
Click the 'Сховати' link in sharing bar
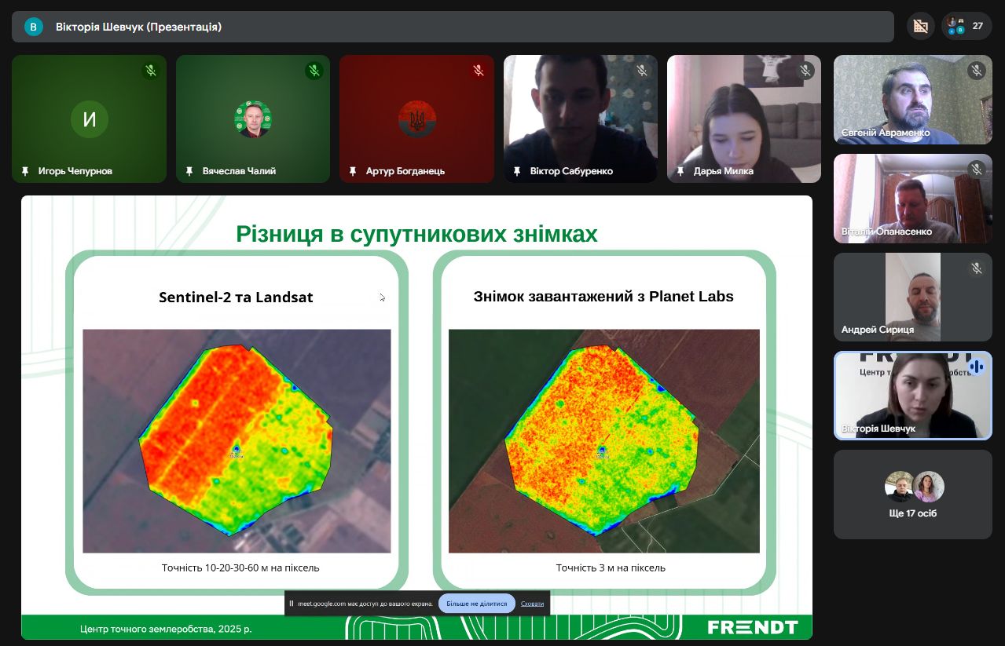coord(532,604)
